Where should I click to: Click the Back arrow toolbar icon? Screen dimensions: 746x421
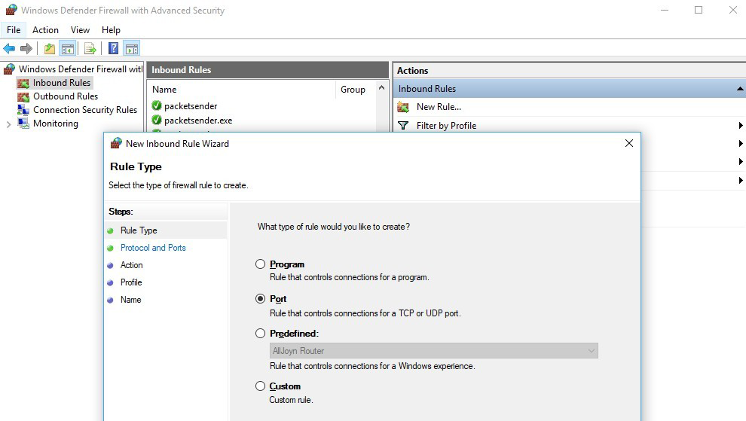click(x=9, y=48)
